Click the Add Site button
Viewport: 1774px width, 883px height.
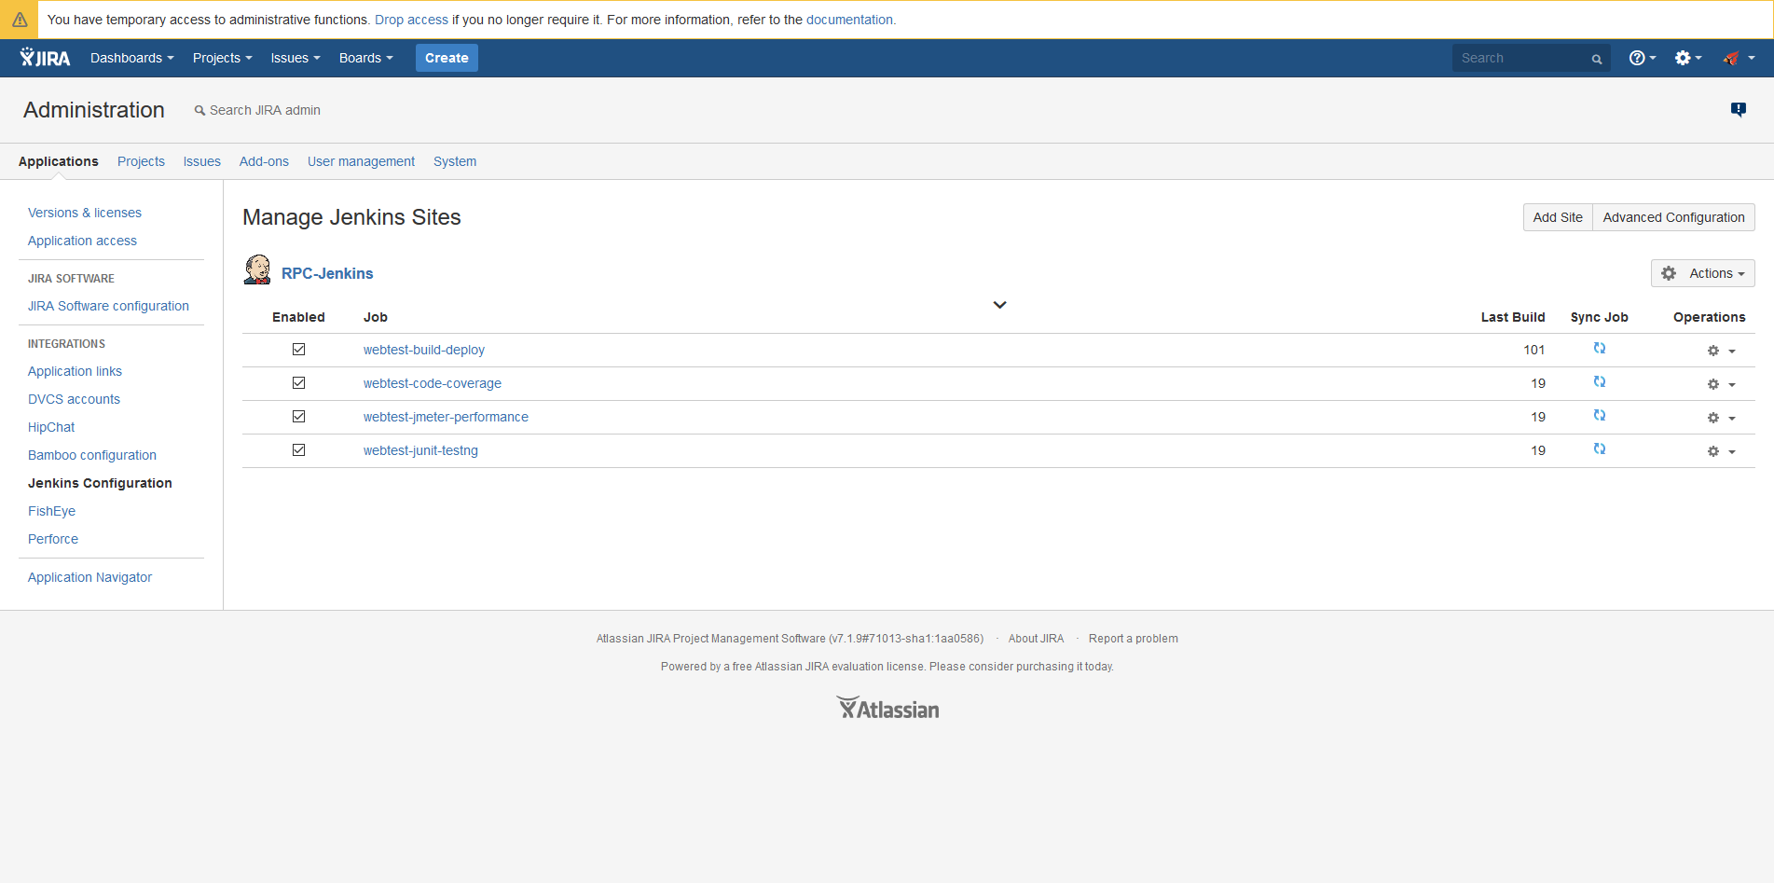click(1557, 216)
